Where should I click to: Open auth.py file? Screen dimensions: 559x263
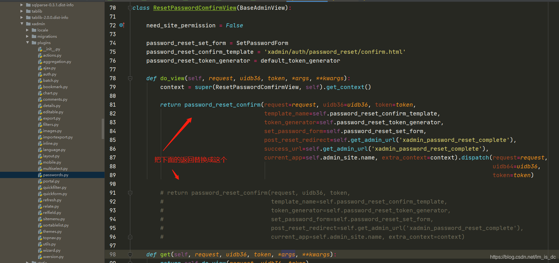coord(50,74)
